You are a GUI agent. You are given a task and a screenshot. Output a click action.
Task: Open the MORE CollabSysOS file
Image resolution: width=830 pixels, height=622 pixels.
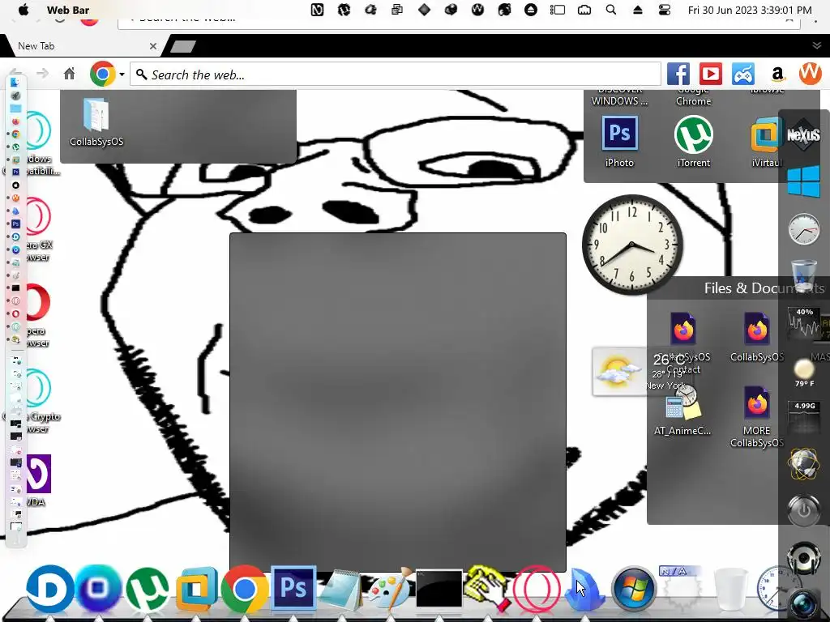756,417
